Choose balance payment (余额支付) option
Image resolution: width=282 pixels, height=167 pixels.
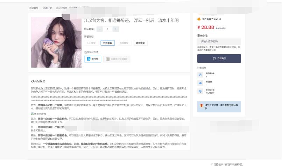pos(117,59)
